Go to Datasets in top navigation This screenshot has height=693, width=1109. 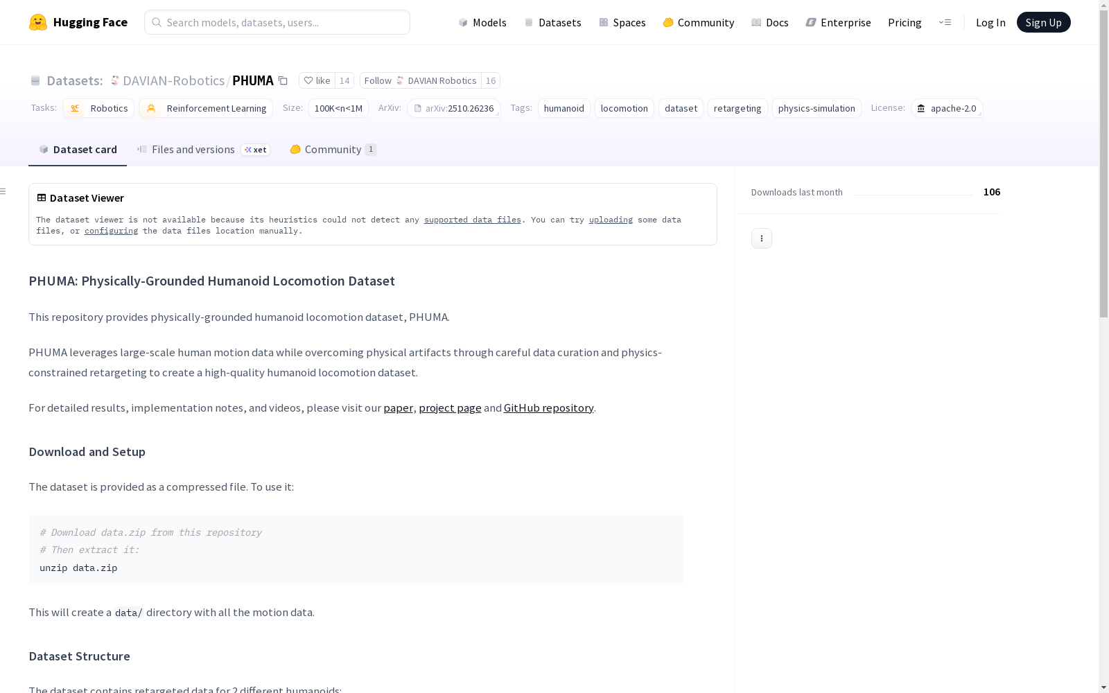click(x=552, y=22)
